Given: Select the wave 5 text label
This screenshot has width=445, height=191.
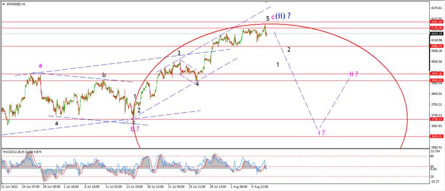Looking at the screenshot, I should click(267, 18).
